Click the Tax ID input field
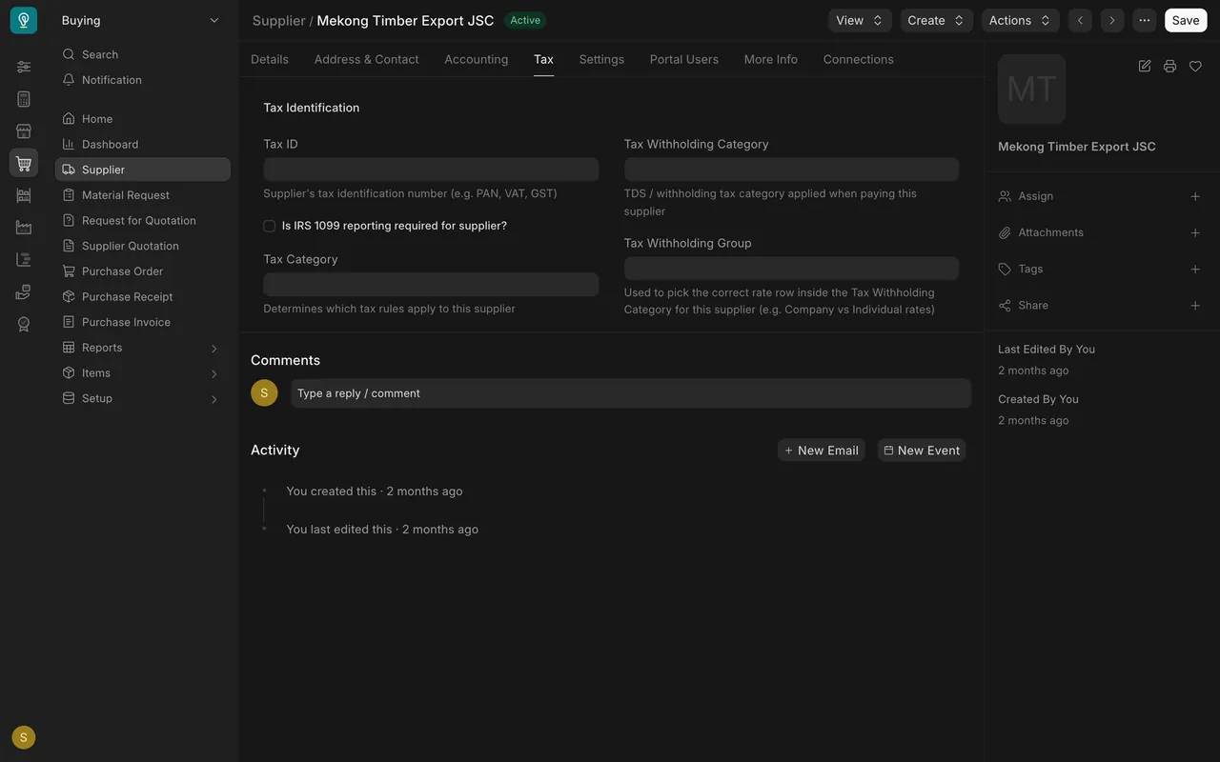Viewport: 1220px width, 762px height. coord(431,170)
